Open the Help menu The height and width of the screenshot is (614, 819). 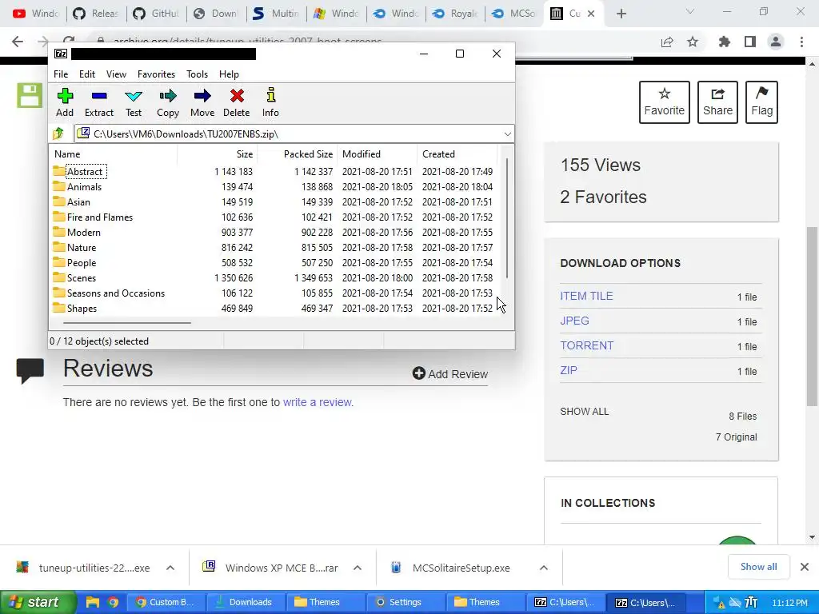pos(229,74)
